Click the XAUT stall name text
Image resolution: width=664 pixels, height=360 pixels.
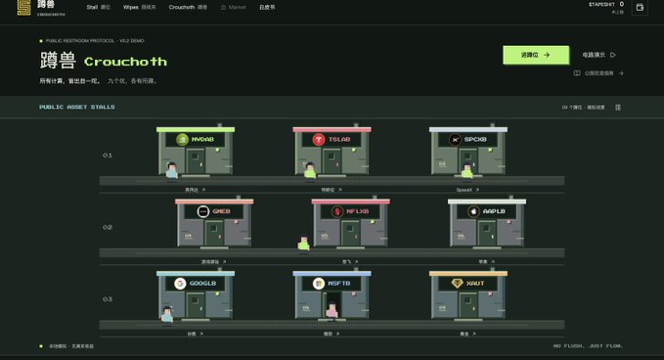pos(475,284)
